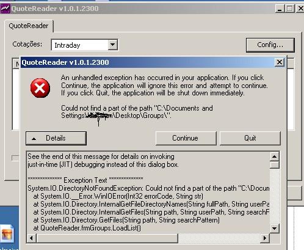Click 'at System.IO.Directory.InternalGetFiles(String path' stack line
Screen dimensions: 304x250
[x=151, y=212]
